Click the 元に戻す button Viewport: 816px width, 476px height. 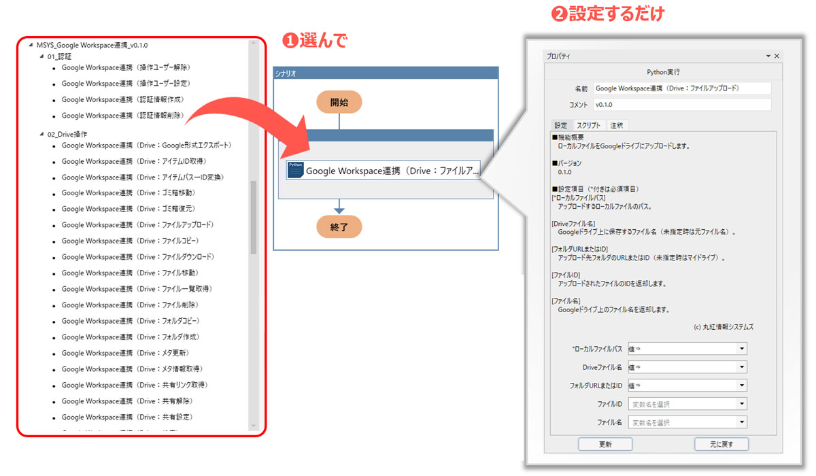[x=721, y=444]
